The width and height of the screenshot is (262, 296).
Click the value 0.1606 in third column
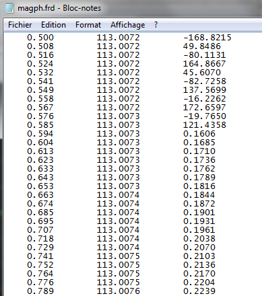pyautogui.click(x=199, y=134)
